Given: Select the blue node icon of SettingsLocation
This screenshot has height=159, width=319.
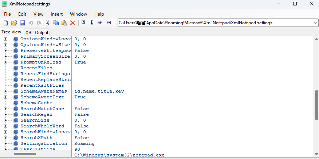Looking at the screenshot, I should coord(16,143).
